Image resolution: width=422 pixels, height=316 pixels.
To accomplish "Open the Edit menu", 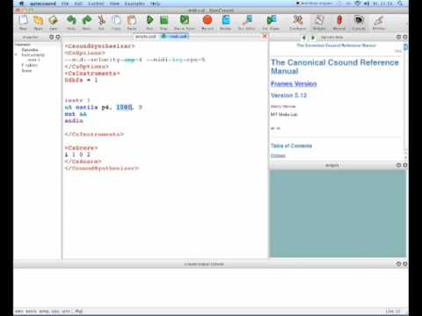I will tap(78, 4).
